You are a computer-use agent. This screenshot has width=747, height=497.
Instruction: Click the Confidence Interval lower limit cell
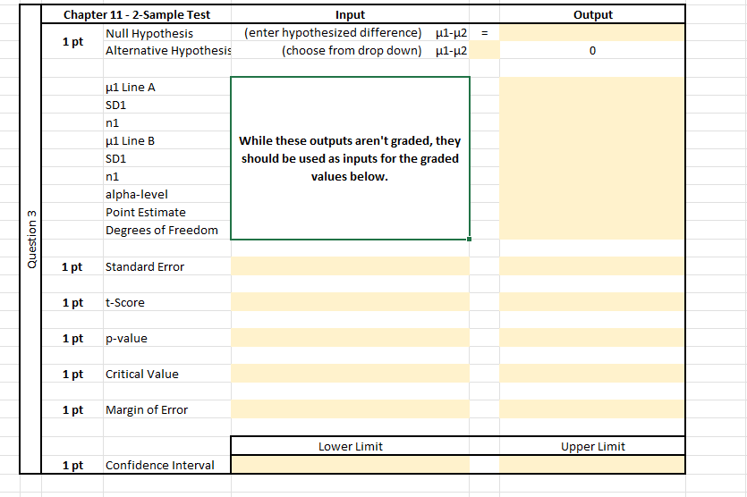click(x=350, y=464)
